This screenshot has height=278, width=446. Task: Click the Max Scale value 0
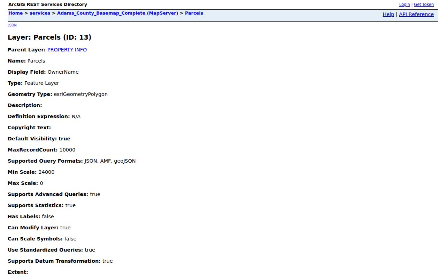pos(41,183)
